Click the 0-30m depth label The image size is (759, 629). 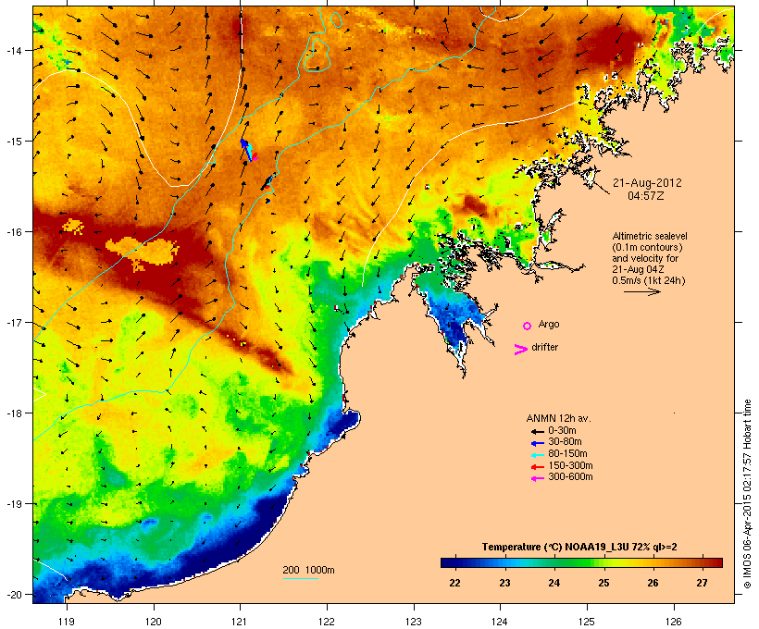[562, 431]
